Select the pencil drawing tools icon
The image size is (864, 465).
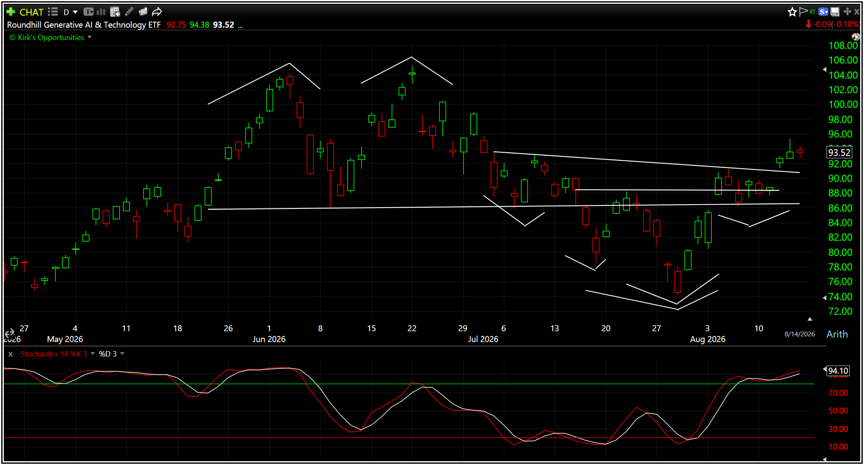[x=129, y=12]
